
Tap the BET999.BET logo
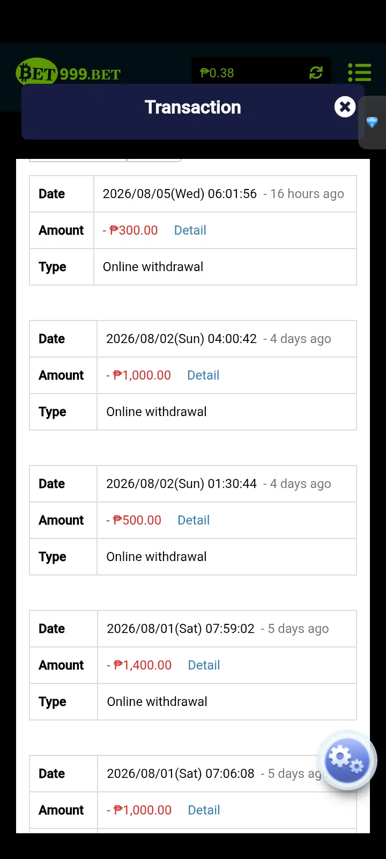tap(69, 72)
